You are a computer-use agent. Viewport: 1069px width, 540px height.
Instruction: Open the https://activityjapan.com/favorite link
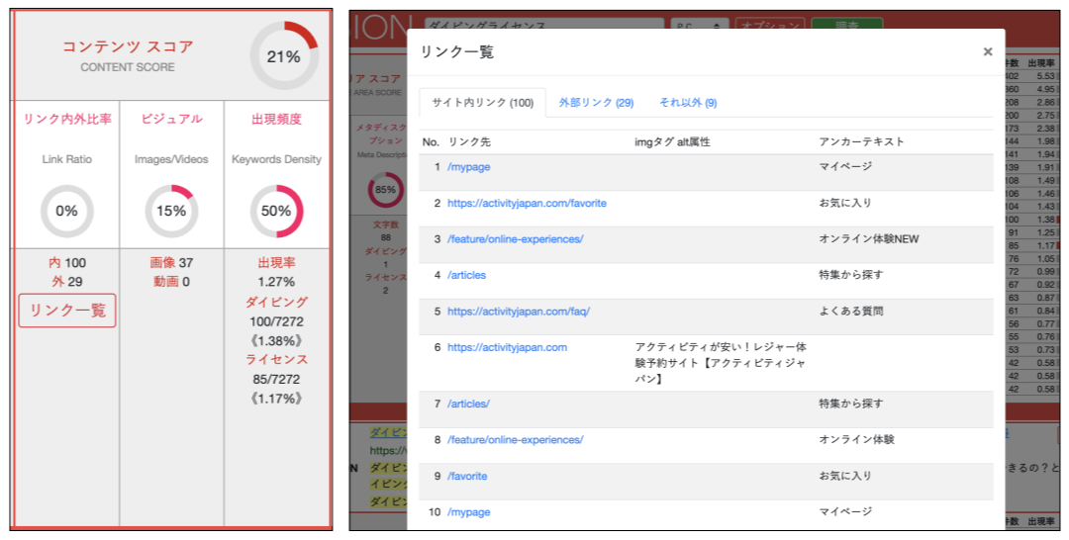click(527, 203)
